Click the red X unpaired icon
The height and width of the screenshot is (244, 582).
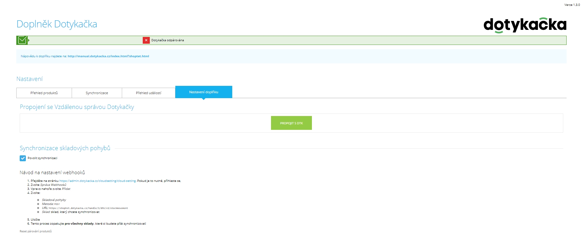146,40
